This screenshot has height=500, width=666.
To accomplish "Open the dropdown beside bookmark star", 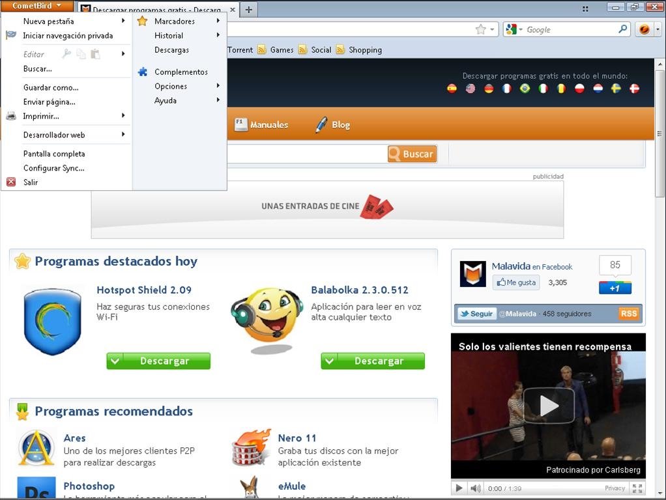I will pos(492,30).
